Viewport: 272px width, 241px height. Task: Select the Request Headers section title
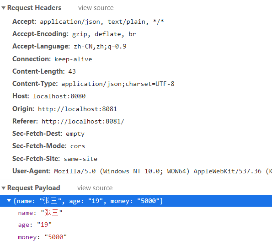(34, 8)
